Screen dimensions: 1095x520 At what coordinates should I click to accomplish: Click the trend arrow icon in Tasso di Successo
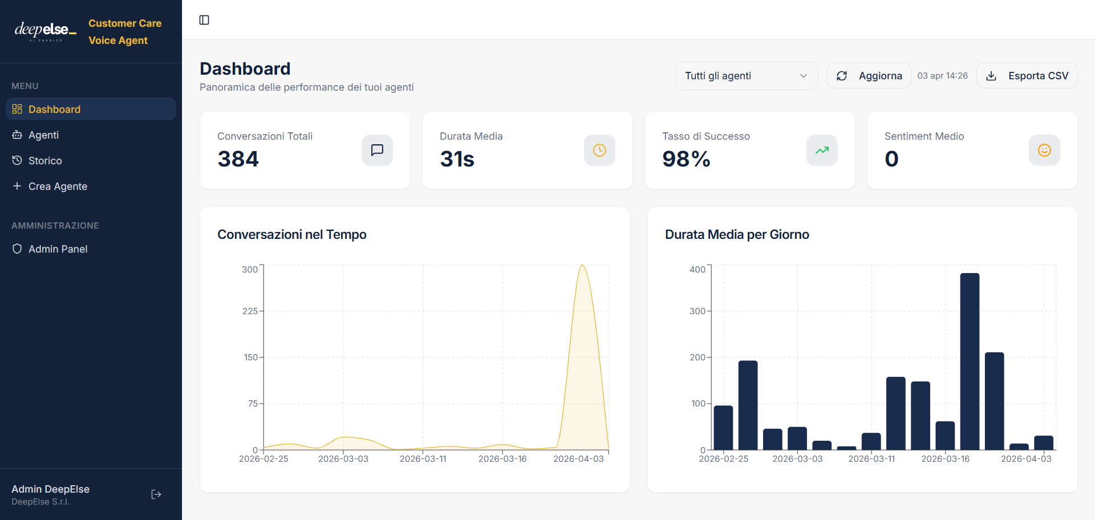tap(822, 150)
